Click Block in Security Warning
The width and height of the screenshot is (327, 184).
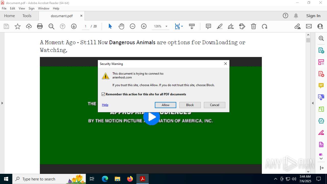(x=190, y=105)
